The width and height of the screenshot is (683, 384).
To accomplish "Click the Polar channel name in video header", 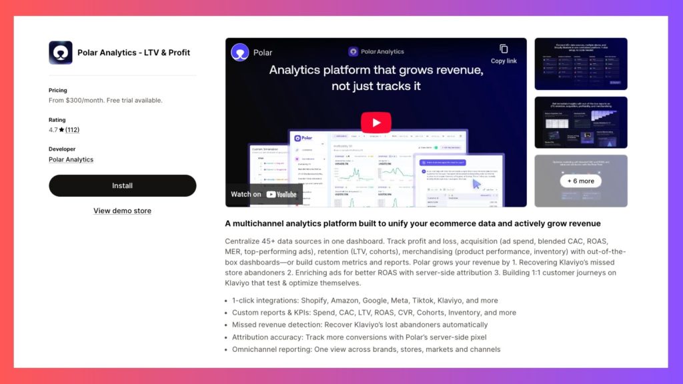I will [x=263, y=53].
